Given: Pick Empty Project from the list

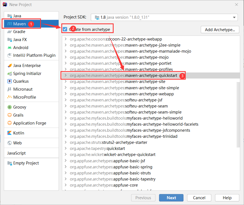Looking at the screenshot, I should (31, 163).
